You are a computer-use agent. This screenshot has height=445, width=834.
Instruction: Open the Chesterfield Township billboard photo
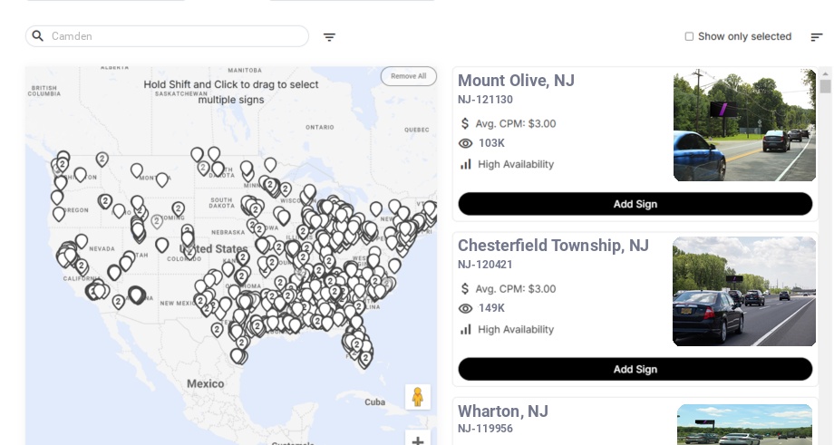[x=744, y=292]
